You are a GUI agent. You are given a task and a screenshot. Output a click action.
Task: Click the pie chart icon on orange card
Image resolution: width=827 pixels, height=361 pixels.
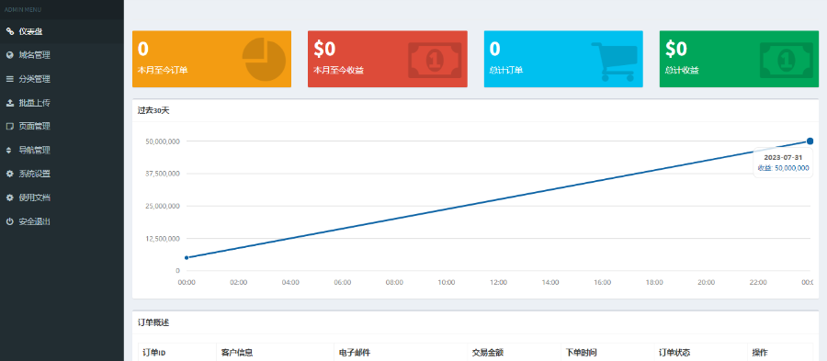point(264,59)
